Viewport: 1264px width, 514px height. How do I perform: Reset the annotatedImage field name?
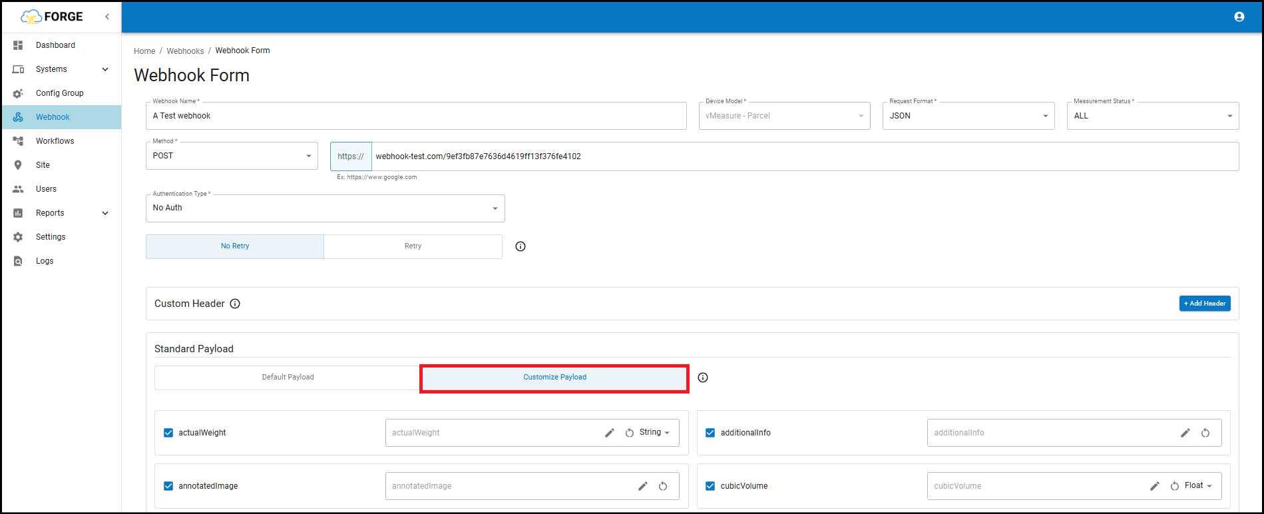click(663, 486)
